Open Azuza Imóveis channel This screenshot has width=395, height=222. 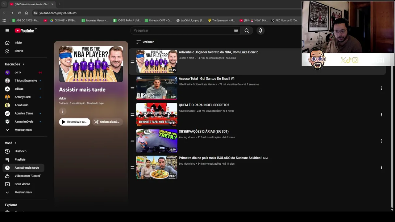pyautogui.click(x=24, y=121)
